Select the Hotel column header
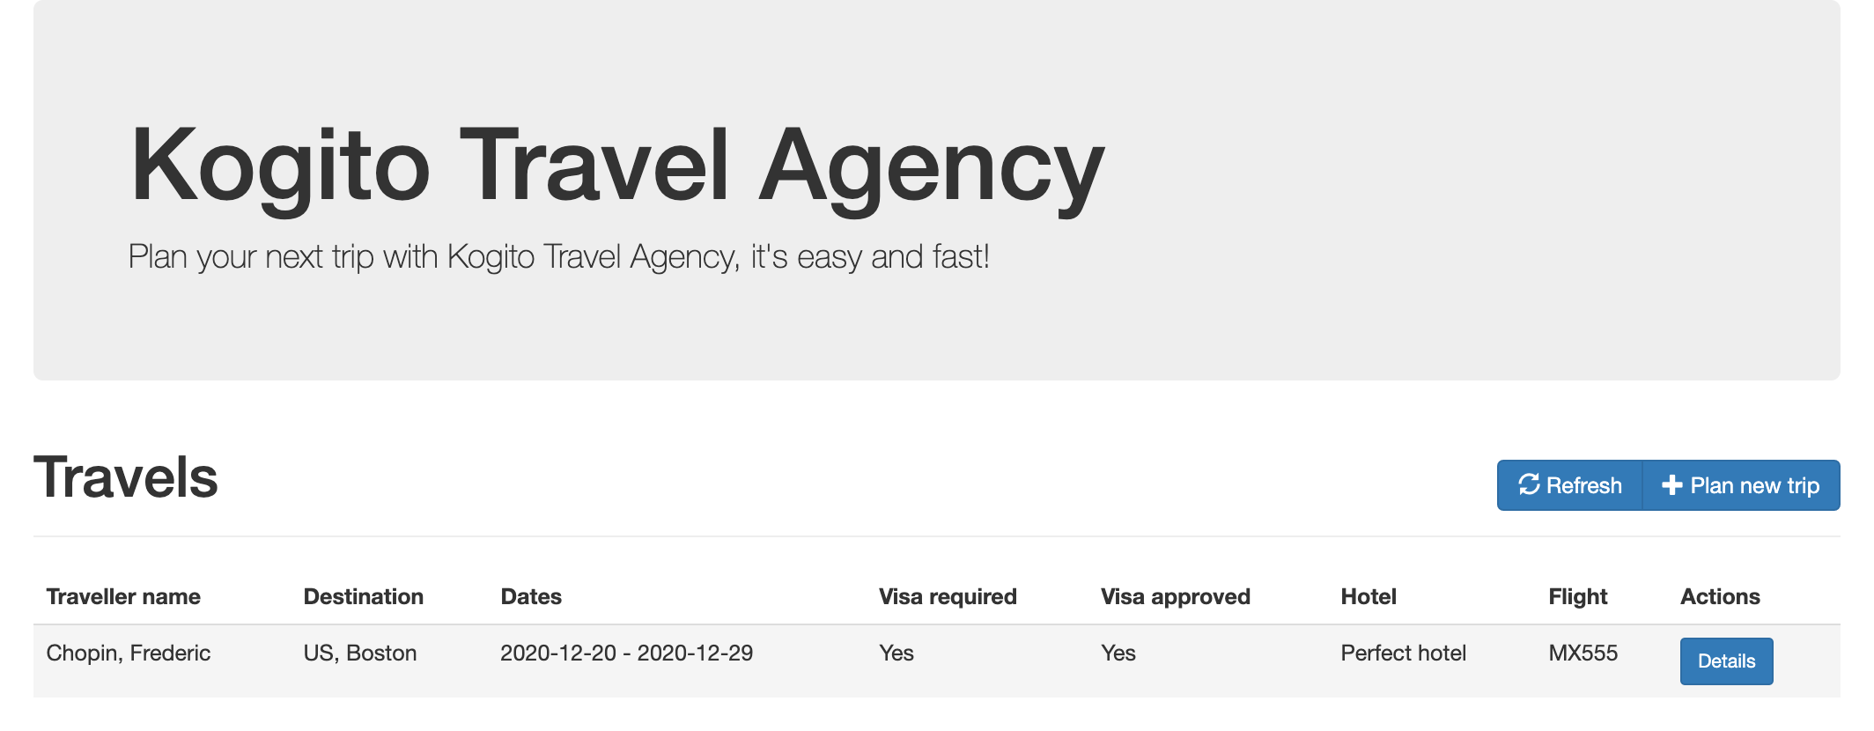Viewport: 1874px width, 731px height. tap(1369, 596)
